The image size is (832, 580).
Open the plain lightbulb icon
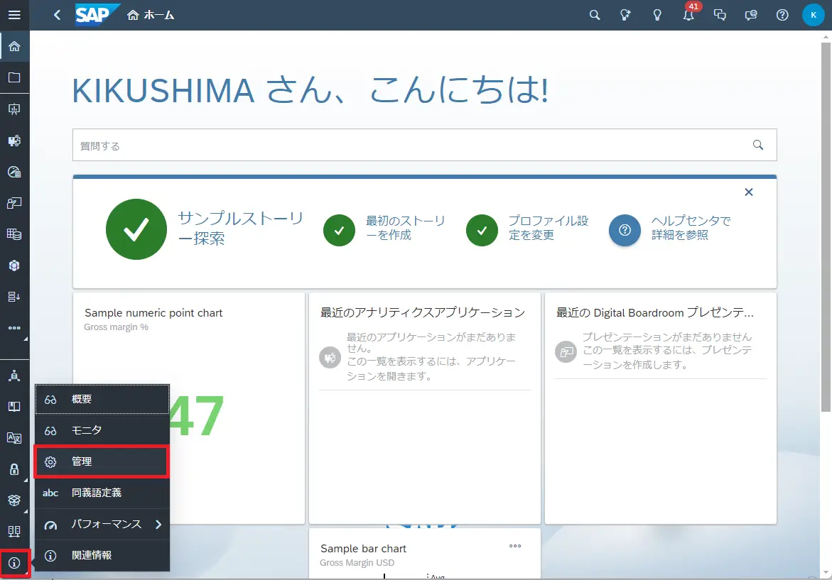coord(657,15)
